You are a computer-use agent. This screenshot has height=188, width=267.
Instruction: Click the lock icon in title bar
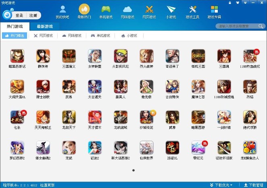pyautogui.click(x=230, y=2)
